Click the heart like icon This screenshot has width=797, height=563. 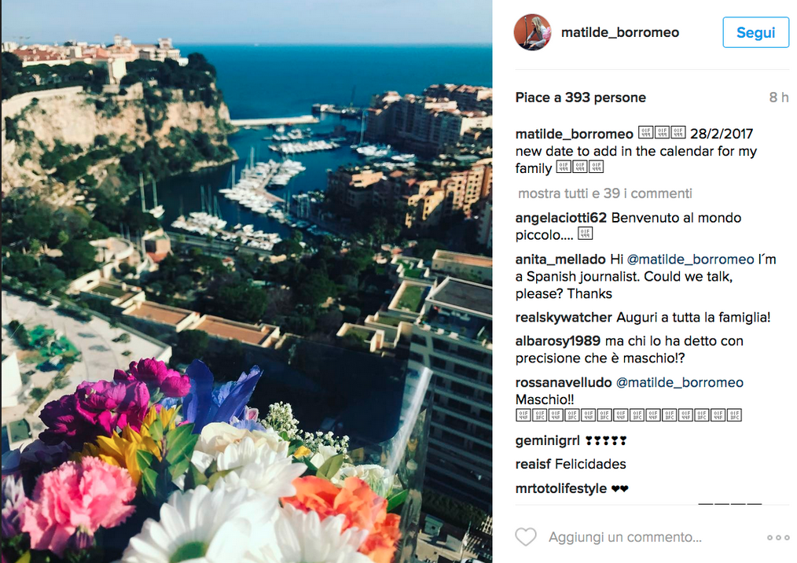(x=526, y=538)
